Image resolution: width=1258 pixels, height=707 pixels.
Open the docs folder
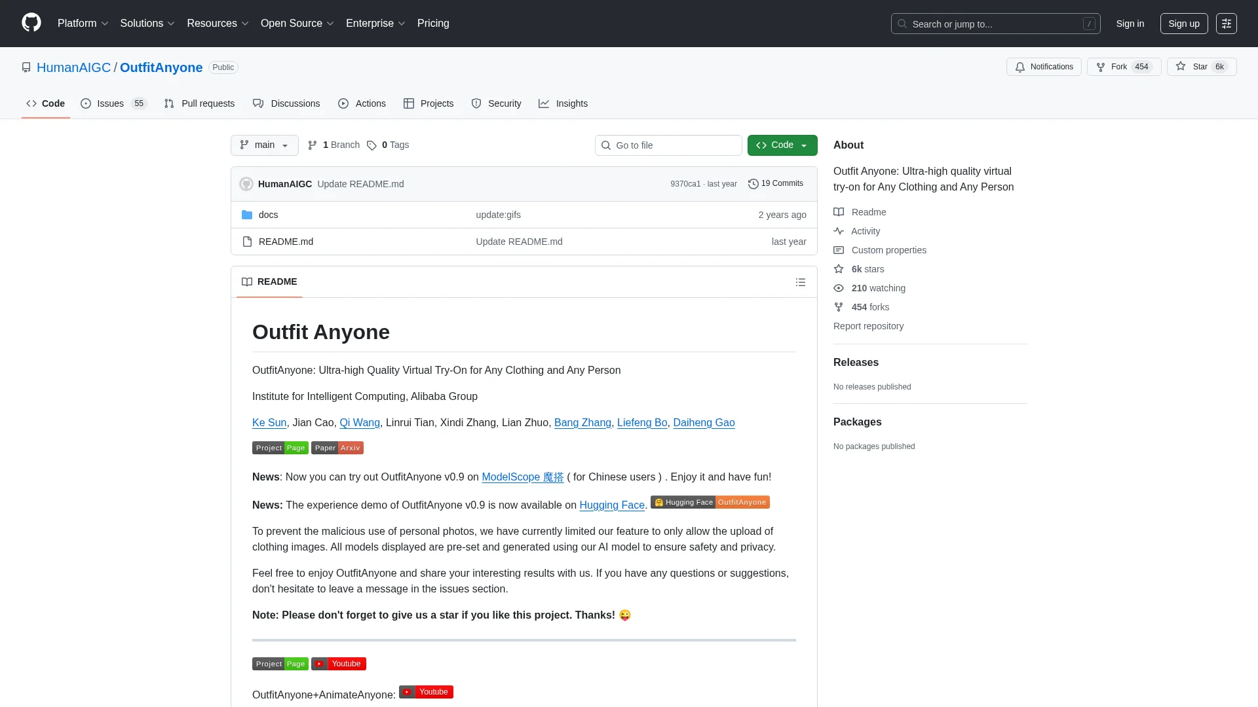coord(268,215)
